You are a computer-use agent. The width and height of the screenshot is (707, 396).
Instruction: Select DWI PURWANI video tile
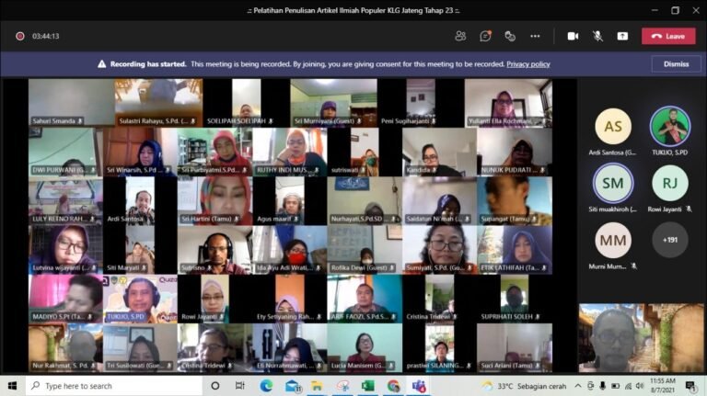pos(65,152)
